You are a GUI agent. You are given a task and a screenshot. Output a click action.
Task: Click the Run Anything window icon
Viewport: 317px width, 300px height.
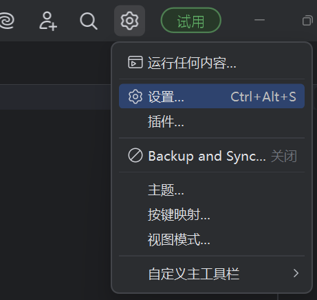(x=135, y=62)
